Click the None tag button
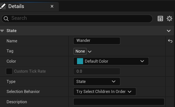This screenshot has height=107, width=175. pyautogui.click(x=80, y=51)
